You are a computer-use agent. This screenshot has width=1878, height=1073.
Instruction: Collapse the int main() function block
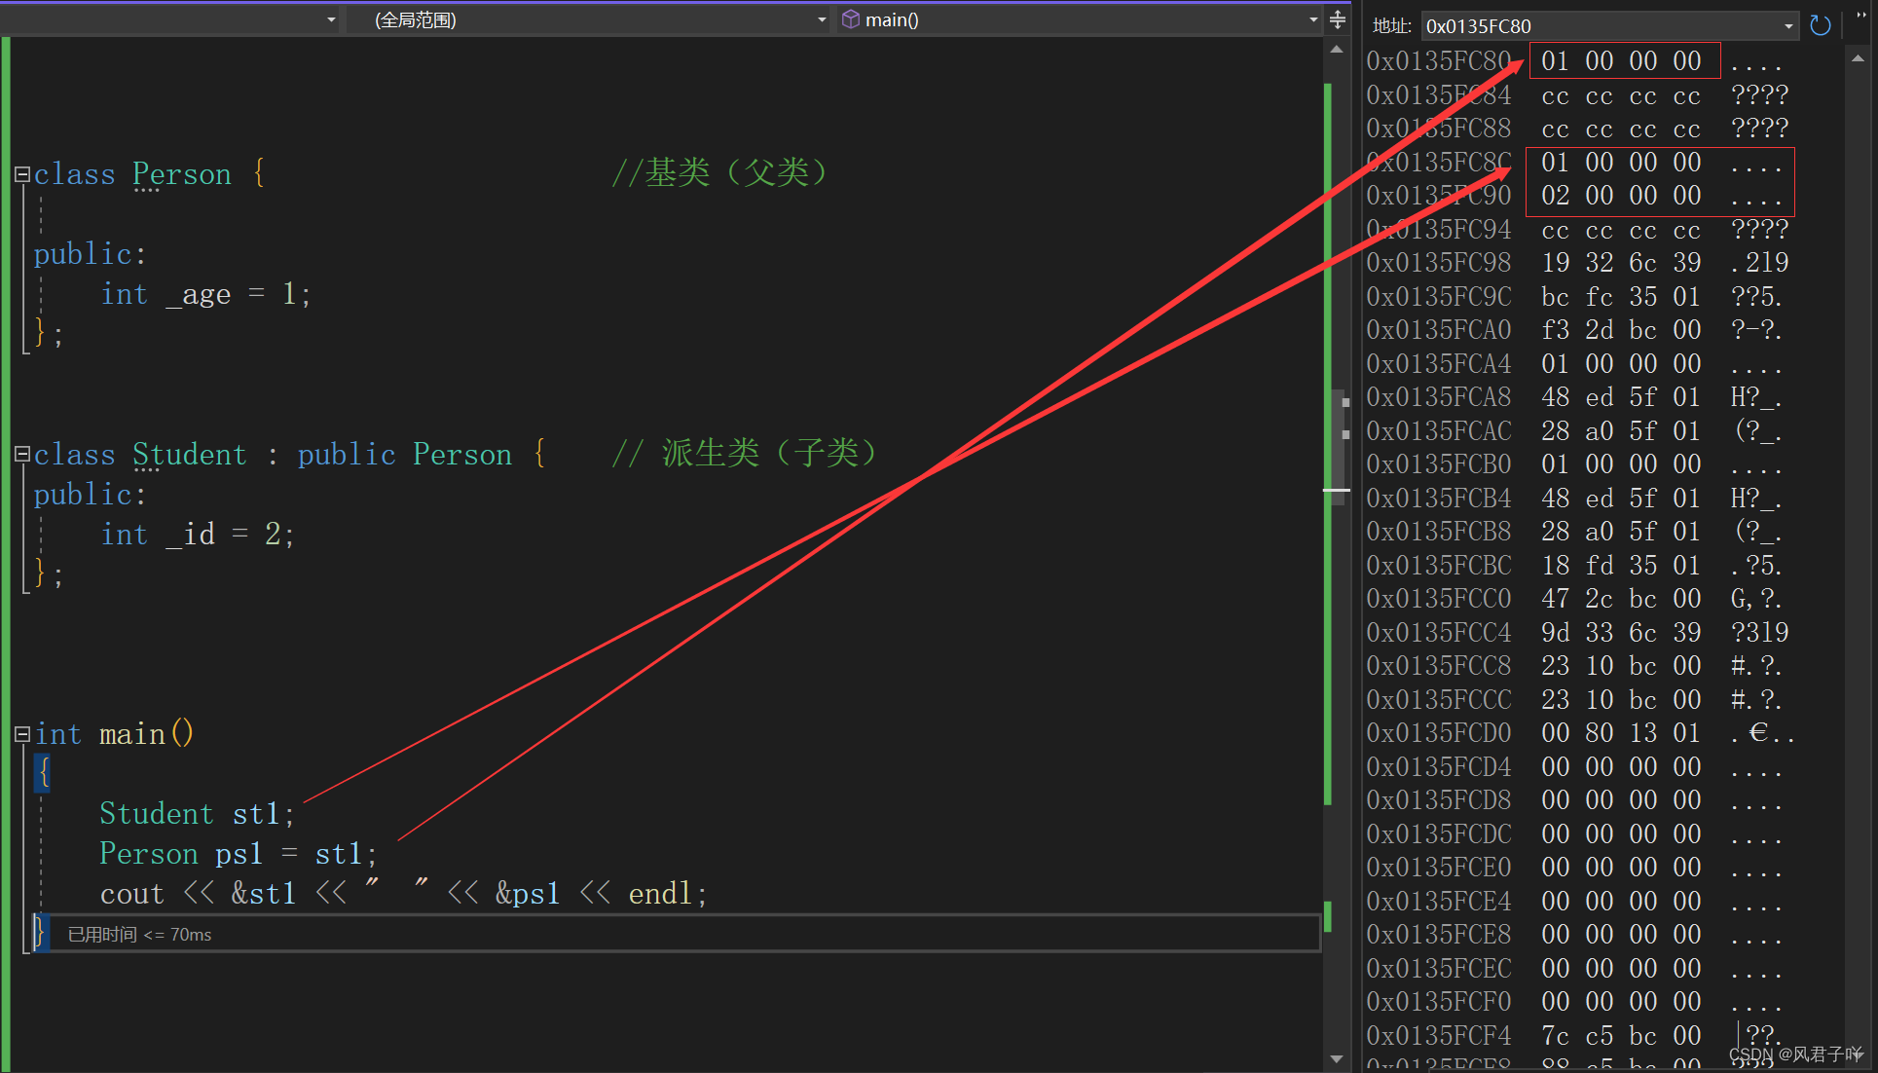(22, 734)
